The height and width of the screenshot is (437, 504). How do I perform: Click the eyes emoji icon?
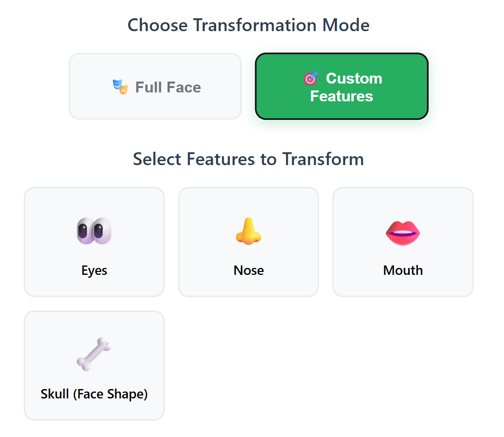(94, 231)
